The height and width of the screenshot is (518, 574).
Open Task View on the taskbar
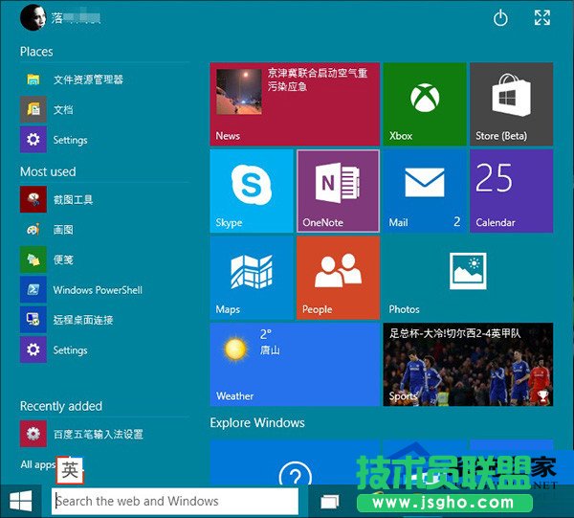pos(330,502)
